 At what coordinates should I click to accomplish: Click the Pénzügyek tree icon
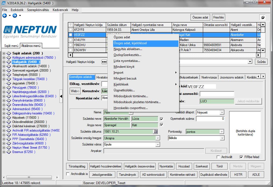[9, 88]
